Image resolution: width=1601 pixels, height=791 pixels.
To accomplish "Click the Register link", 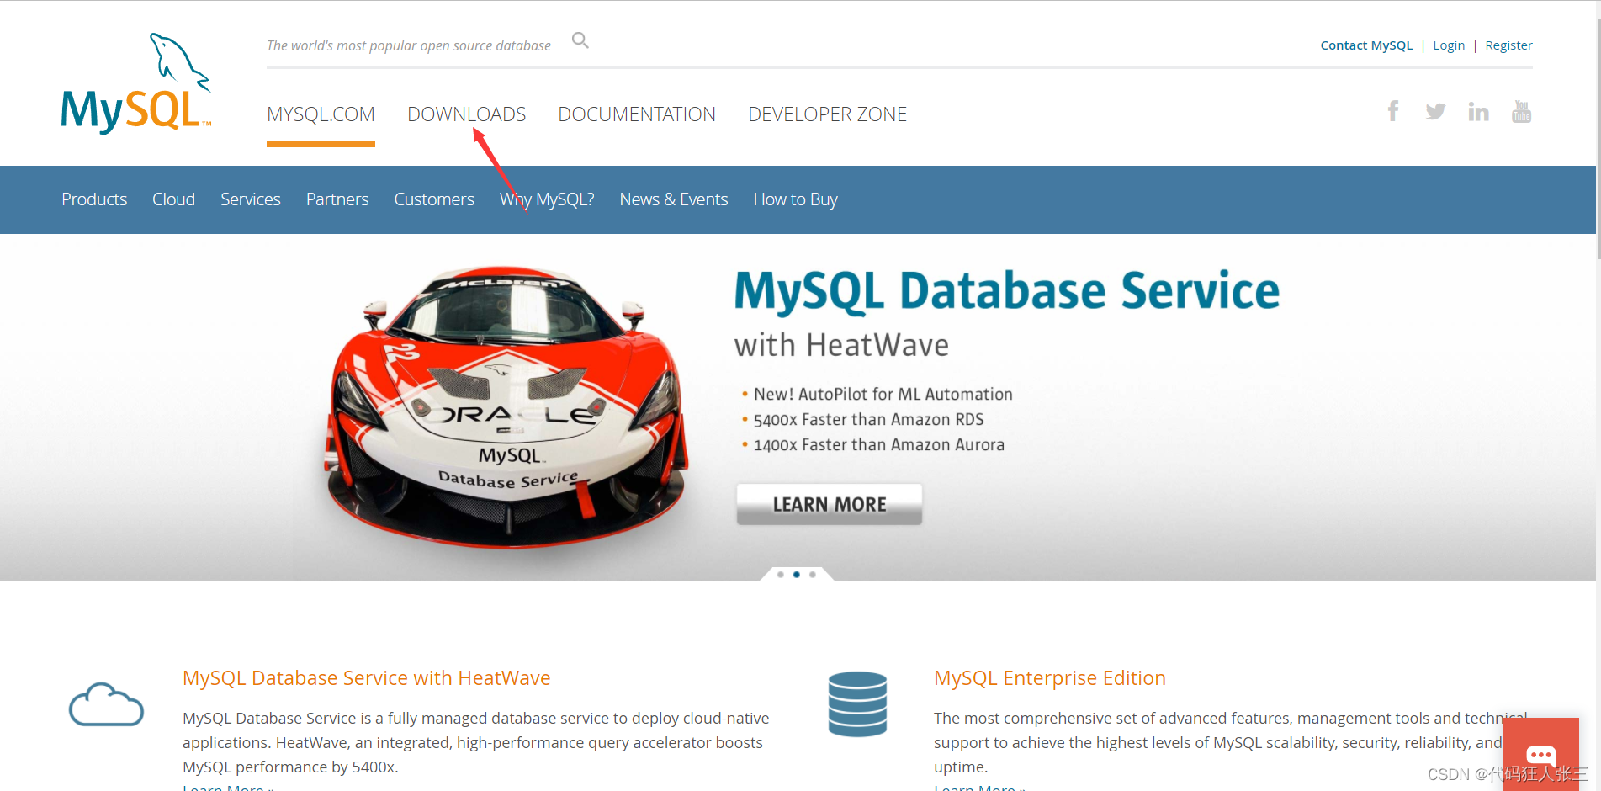I will click(x=1508, y=45).
